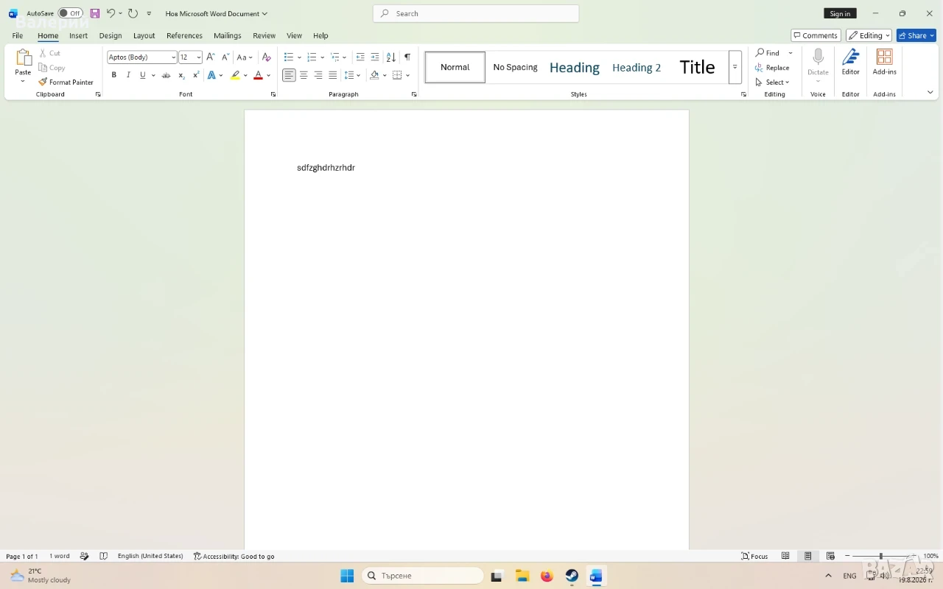Open the Add-ins gallery
The image size is (943, 589).
tap(885, 62)
